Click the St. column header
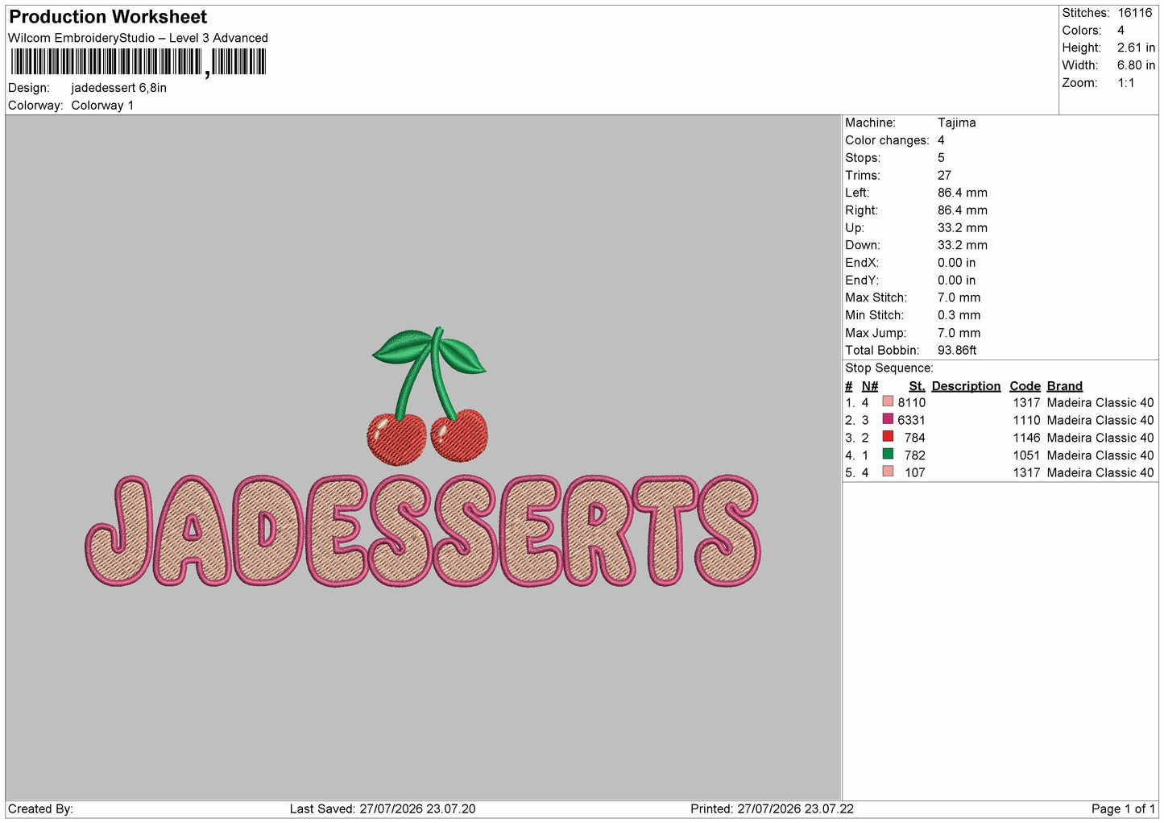Screen dimensions: 1164x823 point(917,386)
